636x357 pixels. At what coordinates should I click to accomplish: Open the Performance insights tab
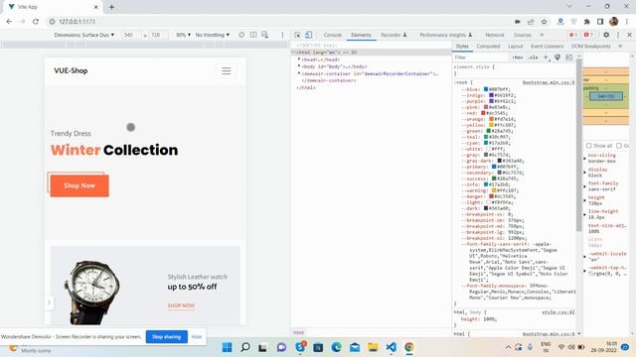coord(446,36)
